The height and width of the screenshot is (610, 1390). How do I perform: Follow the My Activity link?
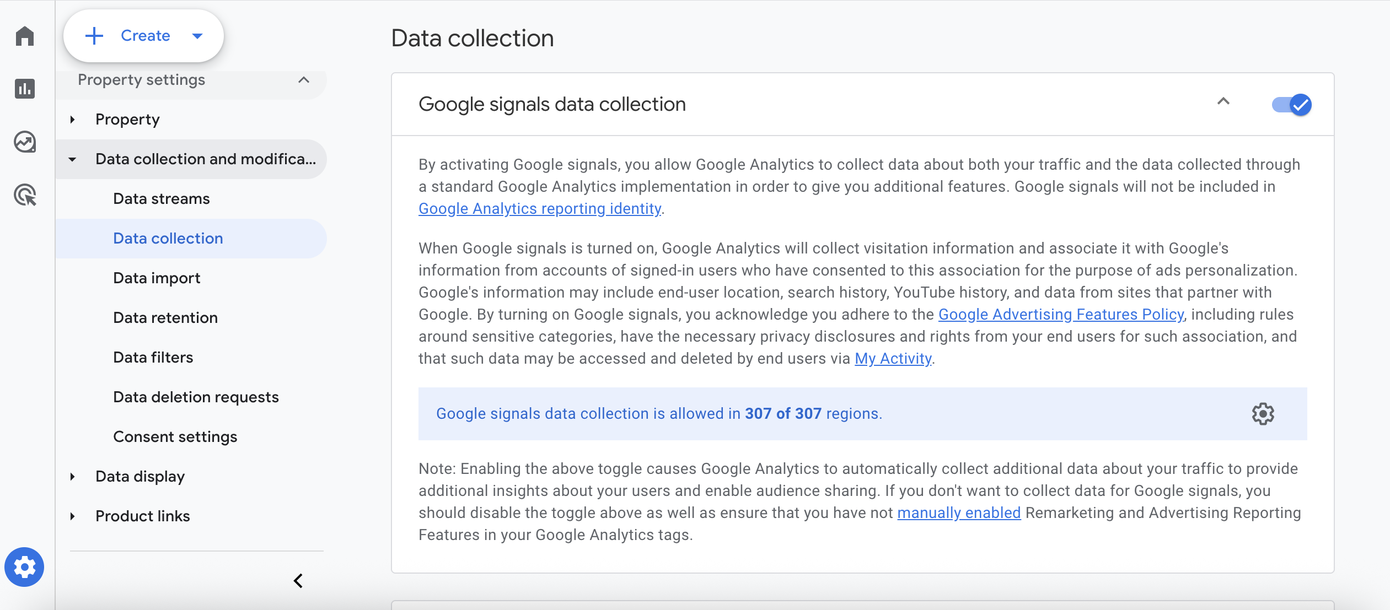892,358
